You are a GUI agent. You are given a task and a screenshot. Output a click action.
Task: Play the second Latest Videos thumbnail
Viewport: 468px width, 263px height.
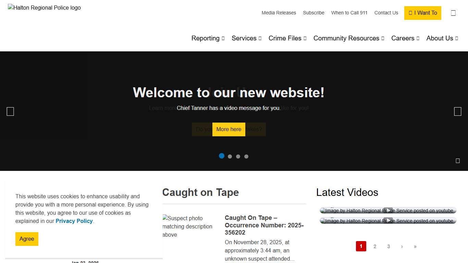(388, 221)
